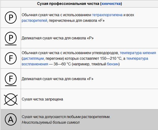Follow the дистилляции link
Viewport: 158px width, 130px height.
coord(33,59)
